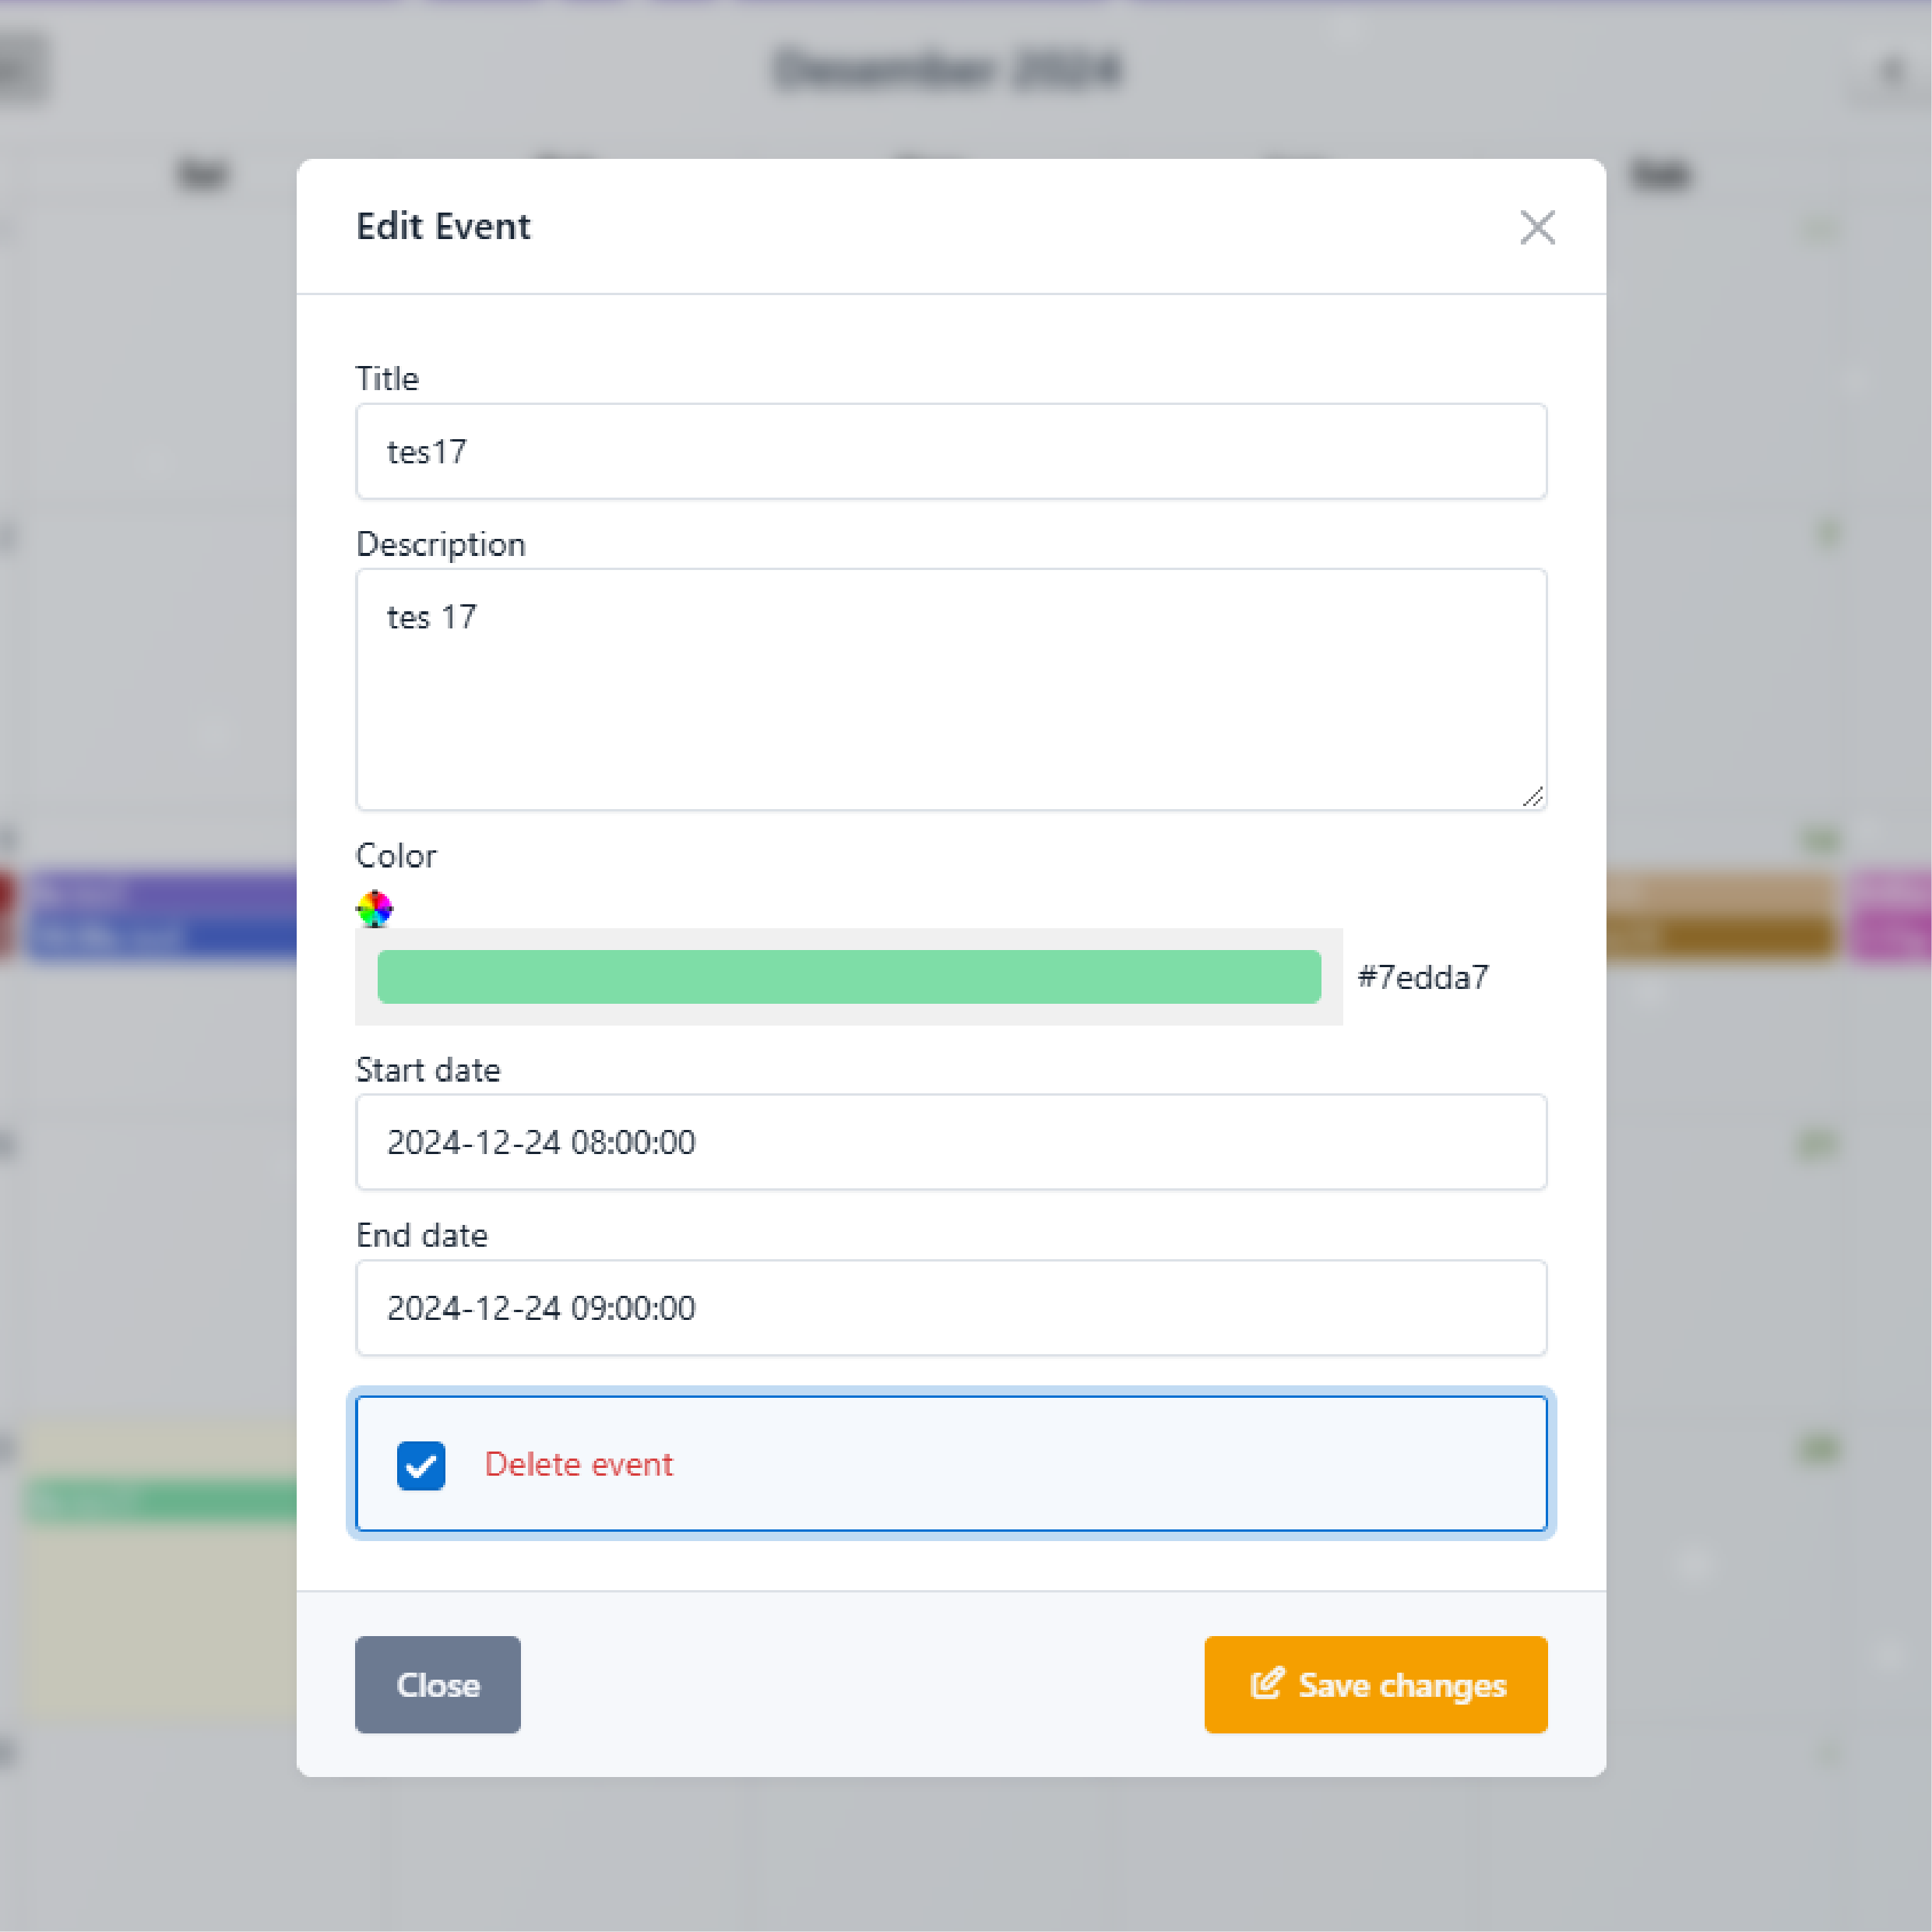Click the #7edda7 hex color value
This screenshot has width=1932, height=1932.
coord(1422,977)
